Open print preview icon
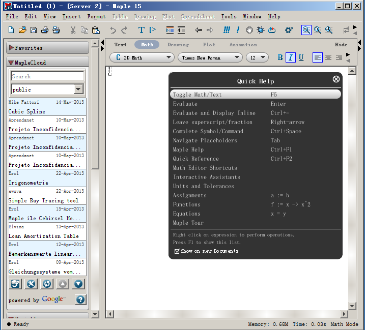The image size is (365, 330). tap(56, 30)
